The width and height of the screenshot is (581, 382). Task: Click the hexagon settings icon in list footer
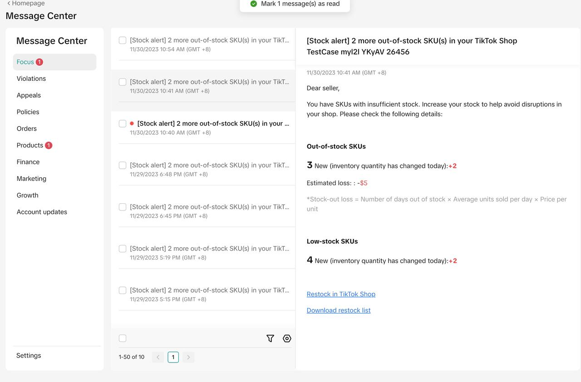287,338
